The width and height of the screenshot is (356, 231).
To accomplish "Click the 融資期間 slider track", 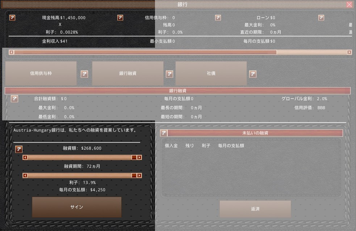I will tap(80, 176).
